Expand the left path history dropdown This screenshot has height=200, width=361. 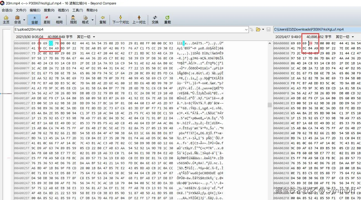coord(246,29)
